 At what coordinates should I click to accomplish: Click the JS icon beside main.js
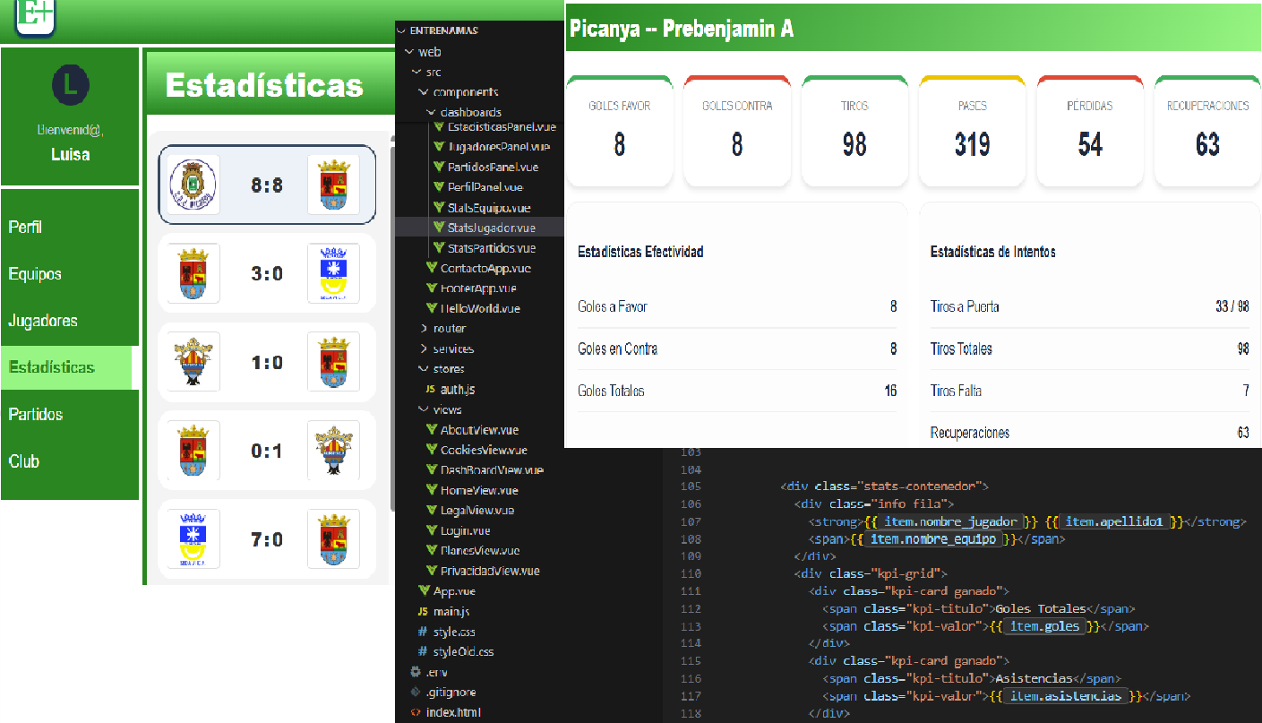pyautogui.click(x=423, y=612)
